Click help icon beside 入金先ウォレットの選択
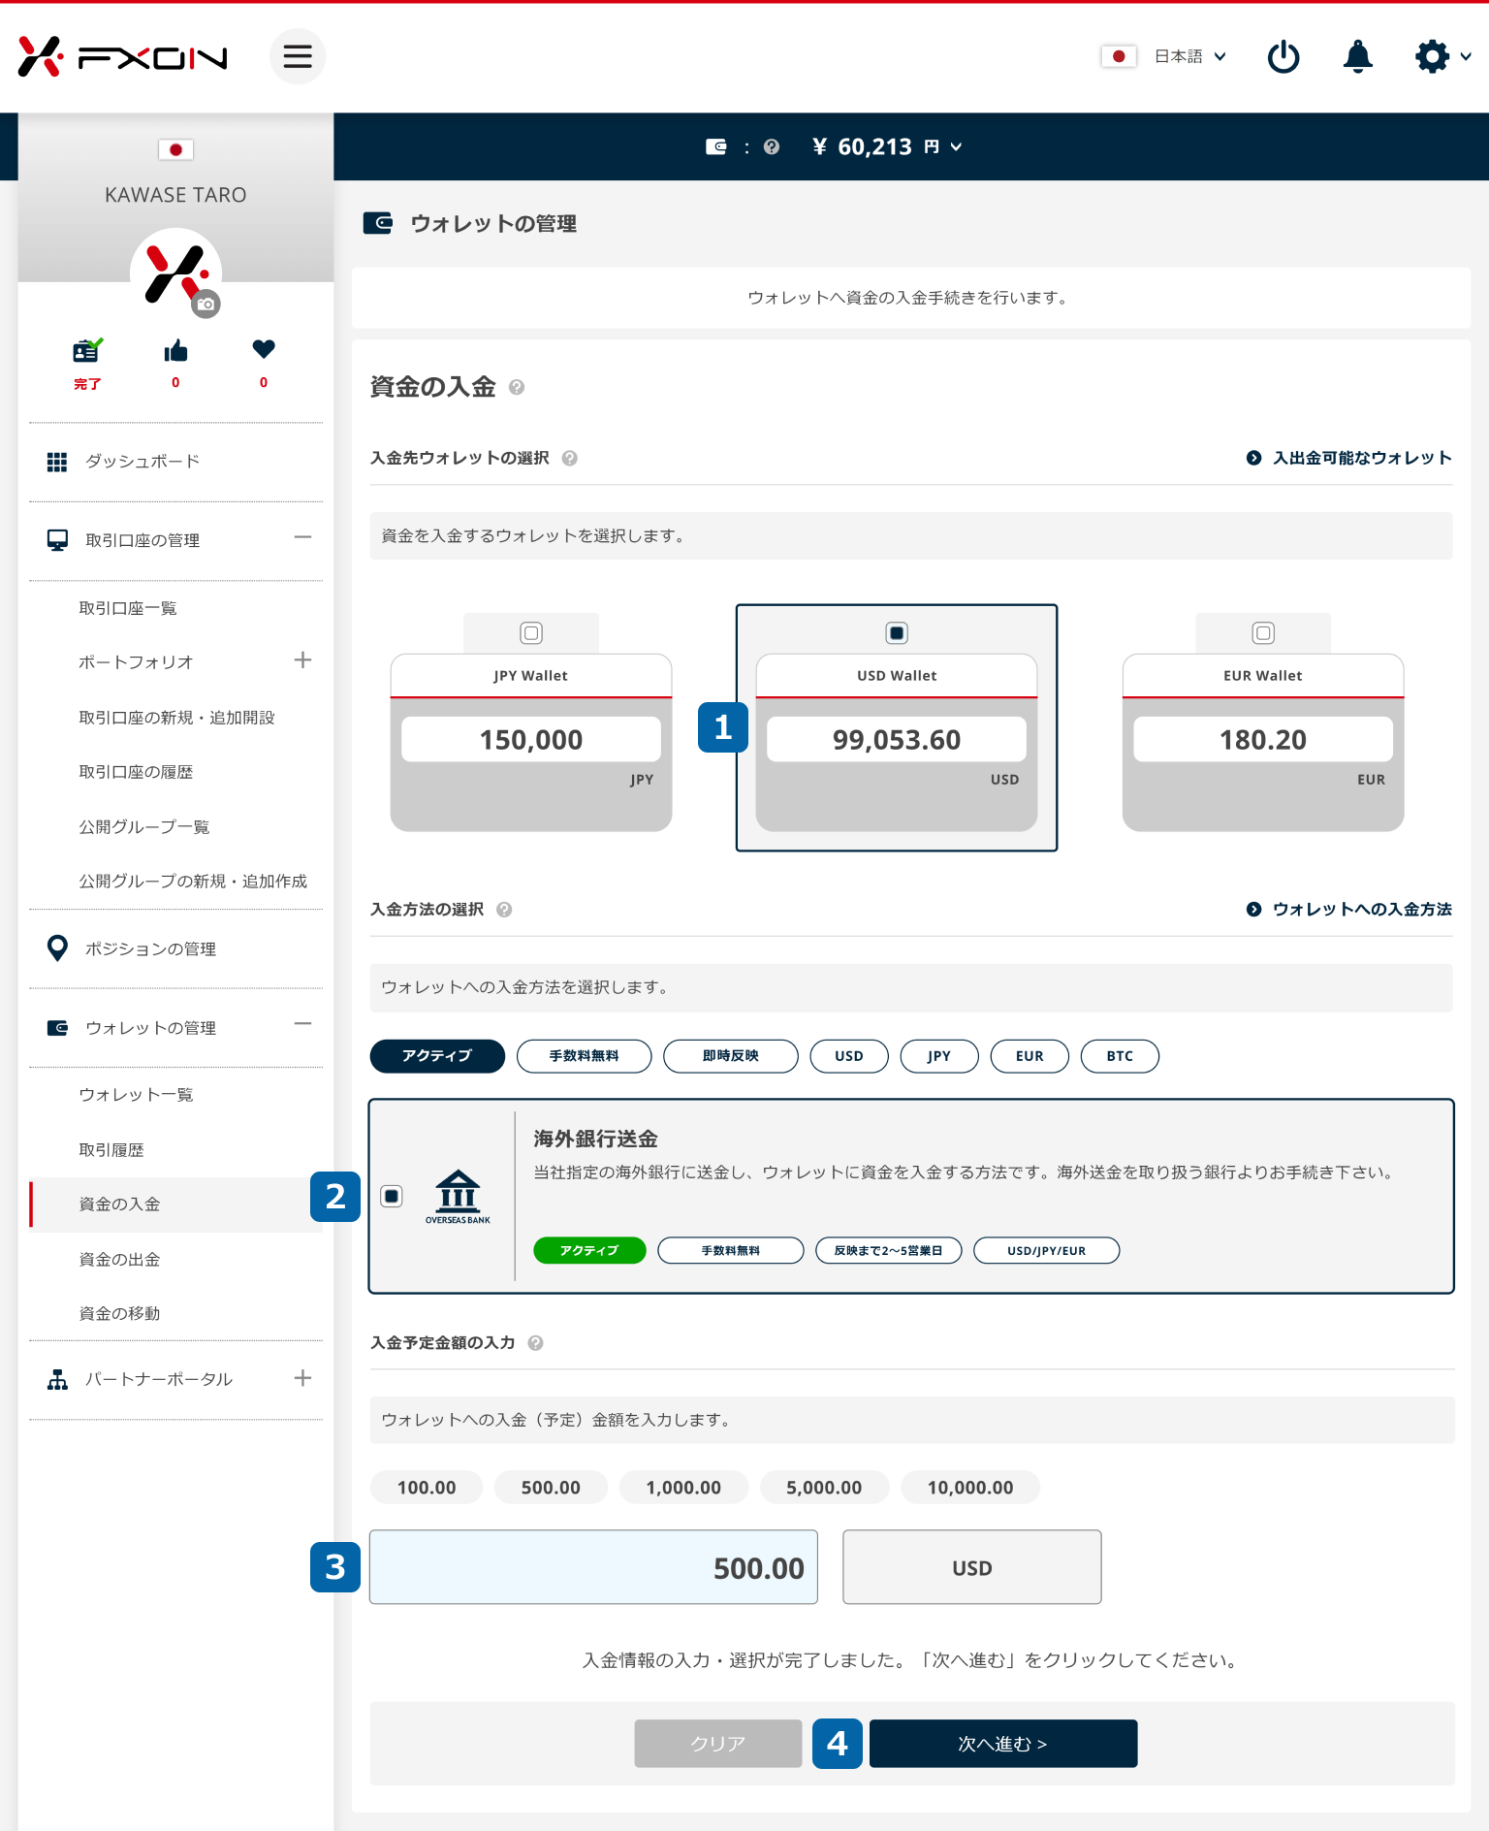This screenshot has width=1489, height=1831. 570,458
